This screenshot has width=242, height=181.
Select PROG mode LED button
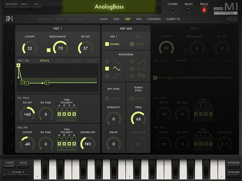(204, 10)
